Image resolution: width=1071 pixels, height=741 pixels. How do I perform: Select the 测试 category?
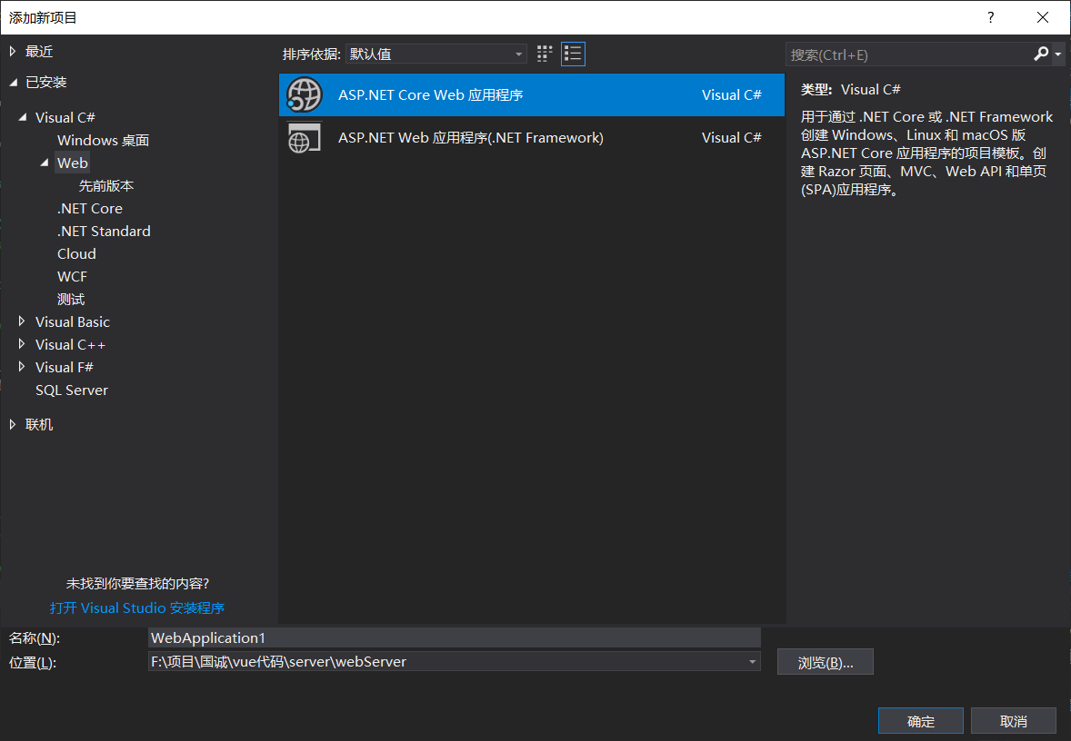pos(71,300)
